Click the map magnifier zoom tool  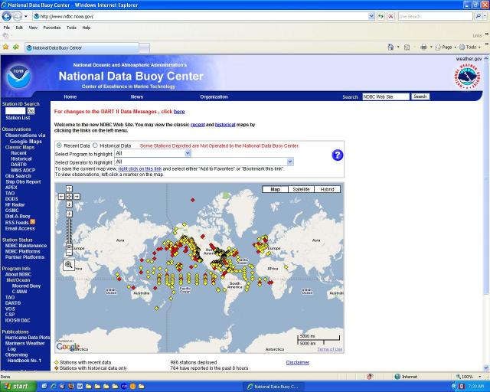(x=69, y=265)
